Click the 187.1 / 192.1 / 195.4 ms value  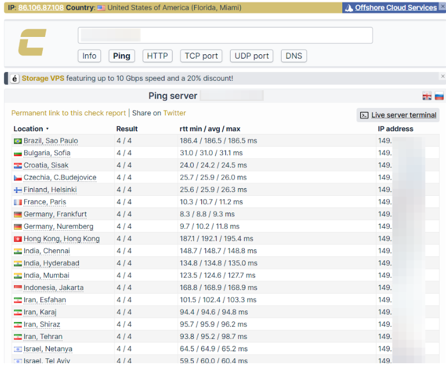(x=216, y=239)
